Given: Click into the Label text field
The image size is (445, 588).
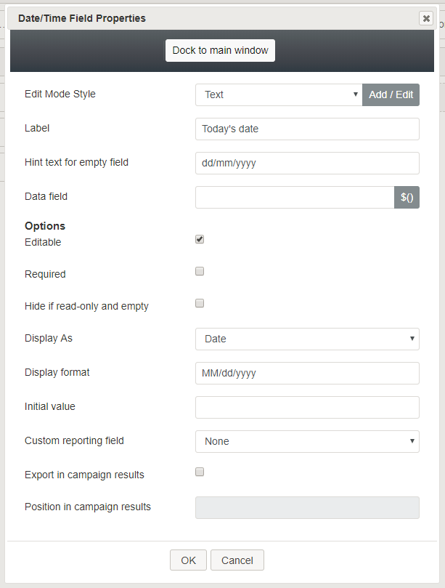Looking at the screenshot, I should (x=307, y=129).
